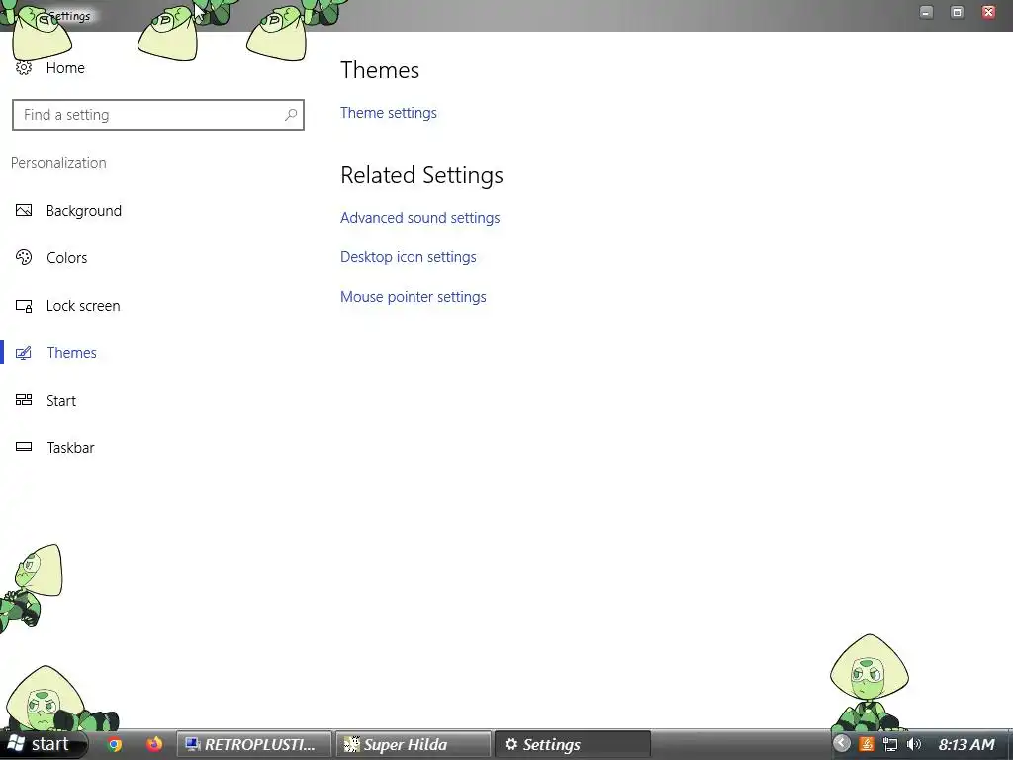Screen dimensions: 1013x760
Task: Click the Personalization section label
Action: [58, 163]
